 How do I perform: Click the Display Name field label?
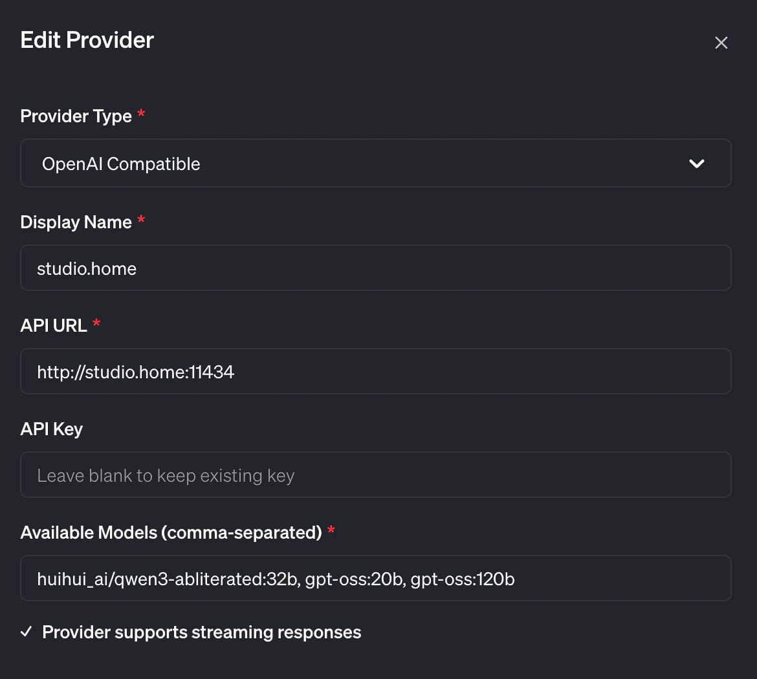point(76,222)
